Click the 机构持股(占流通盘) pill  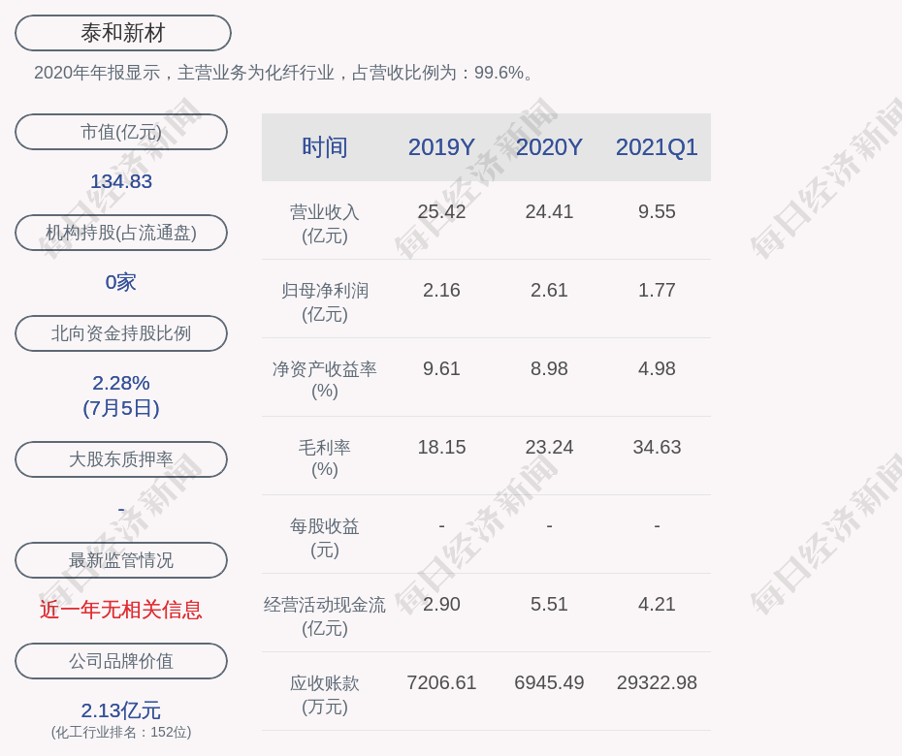point(121,233)
